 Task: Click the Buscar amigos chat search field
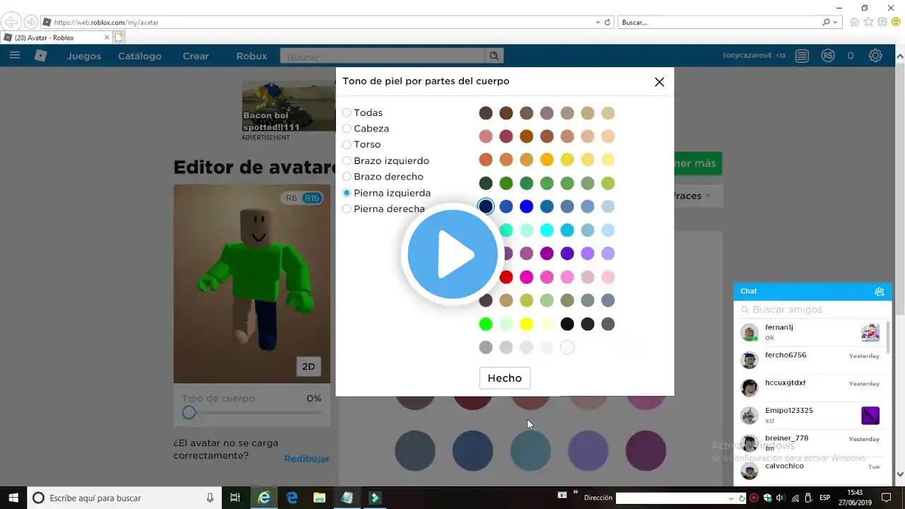pos(812,310)
